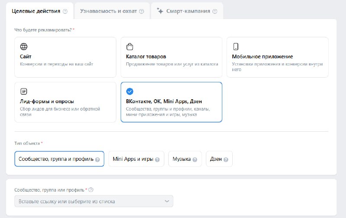Image resolution: width=346 pixels, height=218 pixels.
Task: Click the sparkle icon on Смарт-кампания tab
Action: click(x=160, y=11)
